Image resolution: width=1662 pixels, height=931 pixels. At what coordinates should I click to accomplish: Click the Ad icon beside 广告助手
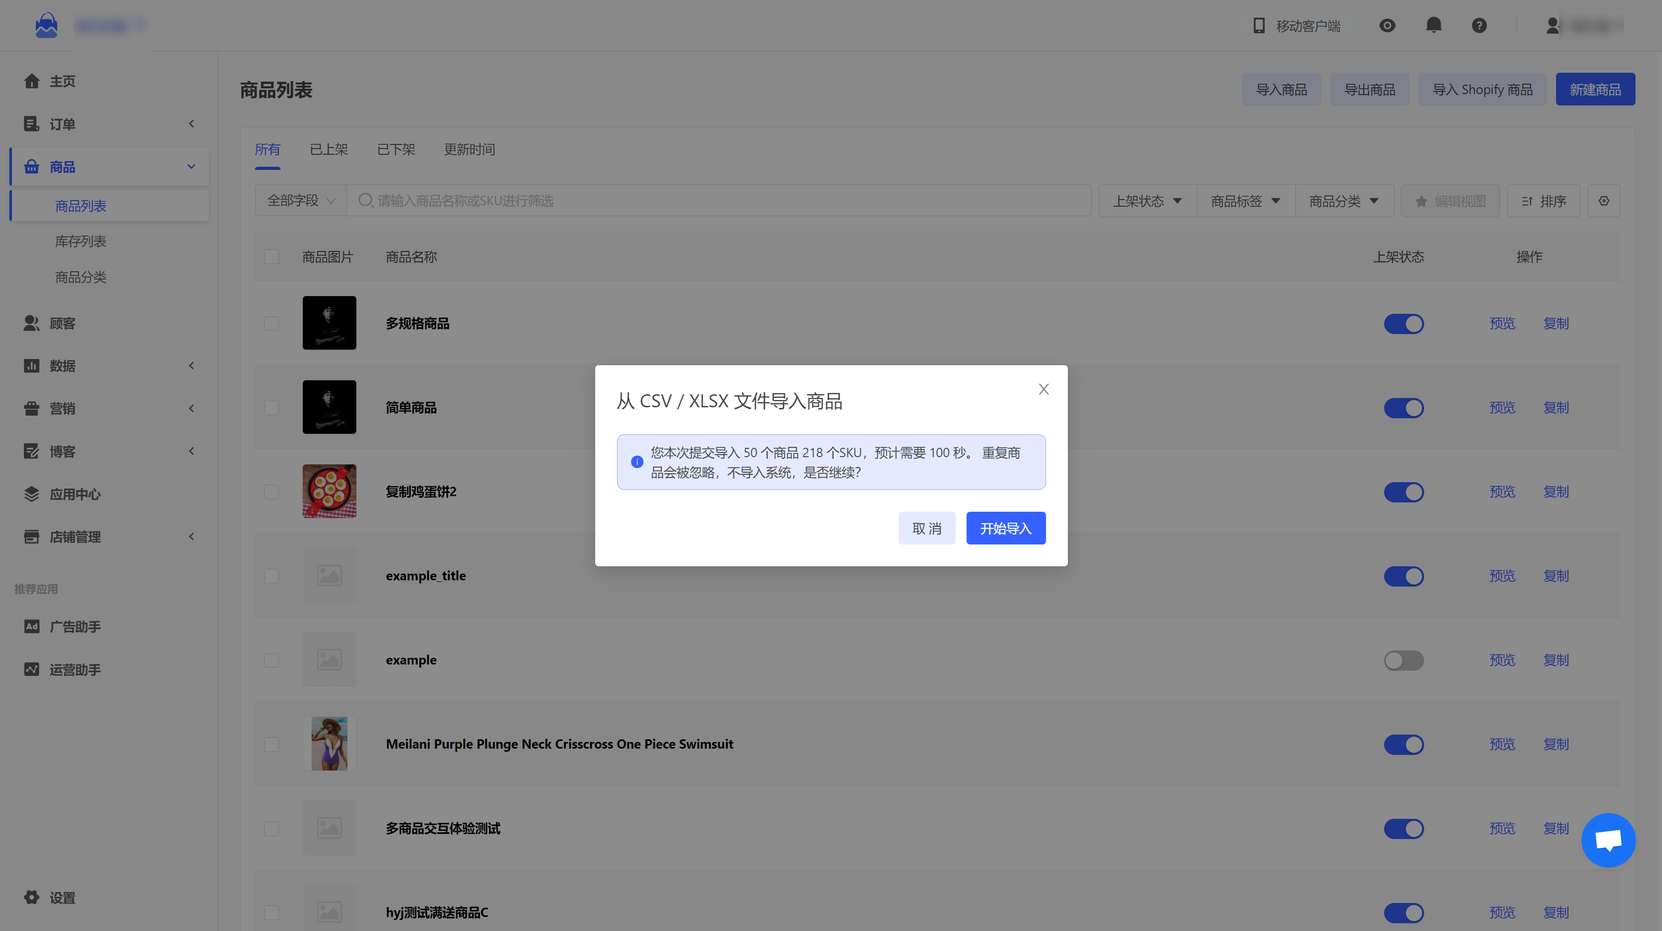click(x=32, y=627)
